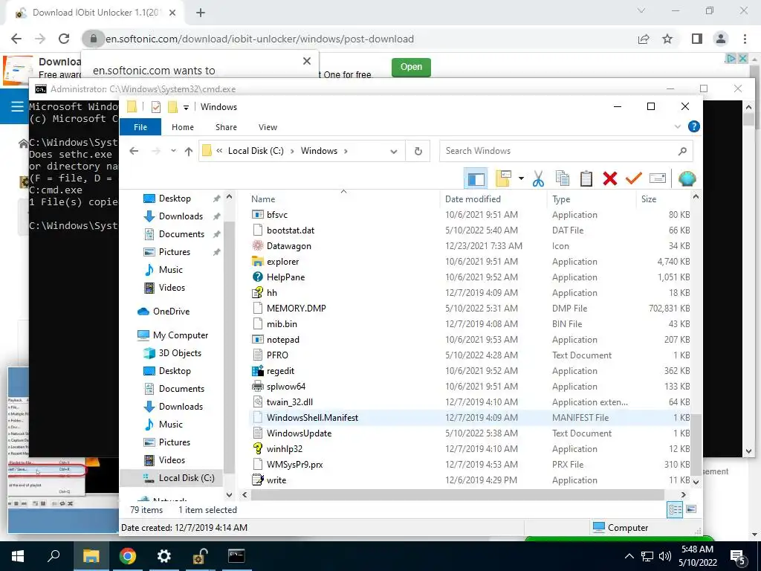Screen dimensions: 761x571
Task: Open the address bar history dropdown
Action: click(x=394, y=152)
